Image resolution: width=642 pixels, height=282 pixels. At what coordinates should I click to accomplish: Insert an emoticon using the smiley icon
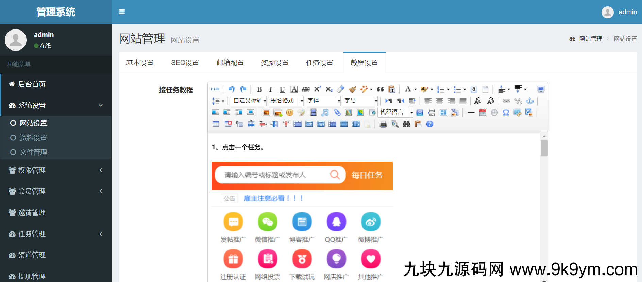(290, 113)
